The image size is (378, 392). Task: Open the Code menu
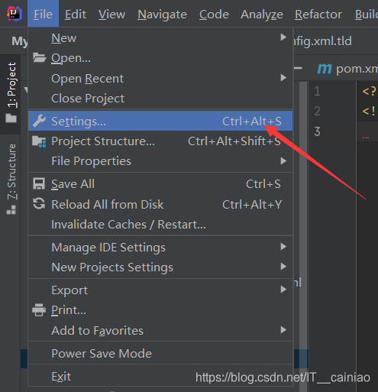click(x=214, y=15)
